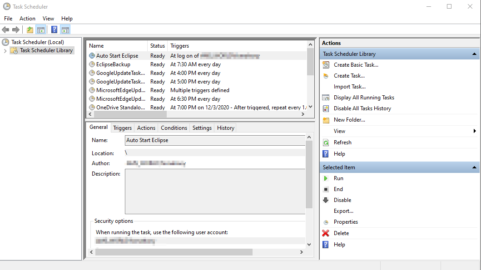Expand the View submenu arrow
Viewport: 481px width, 270px height.
(x=476, y=131)
